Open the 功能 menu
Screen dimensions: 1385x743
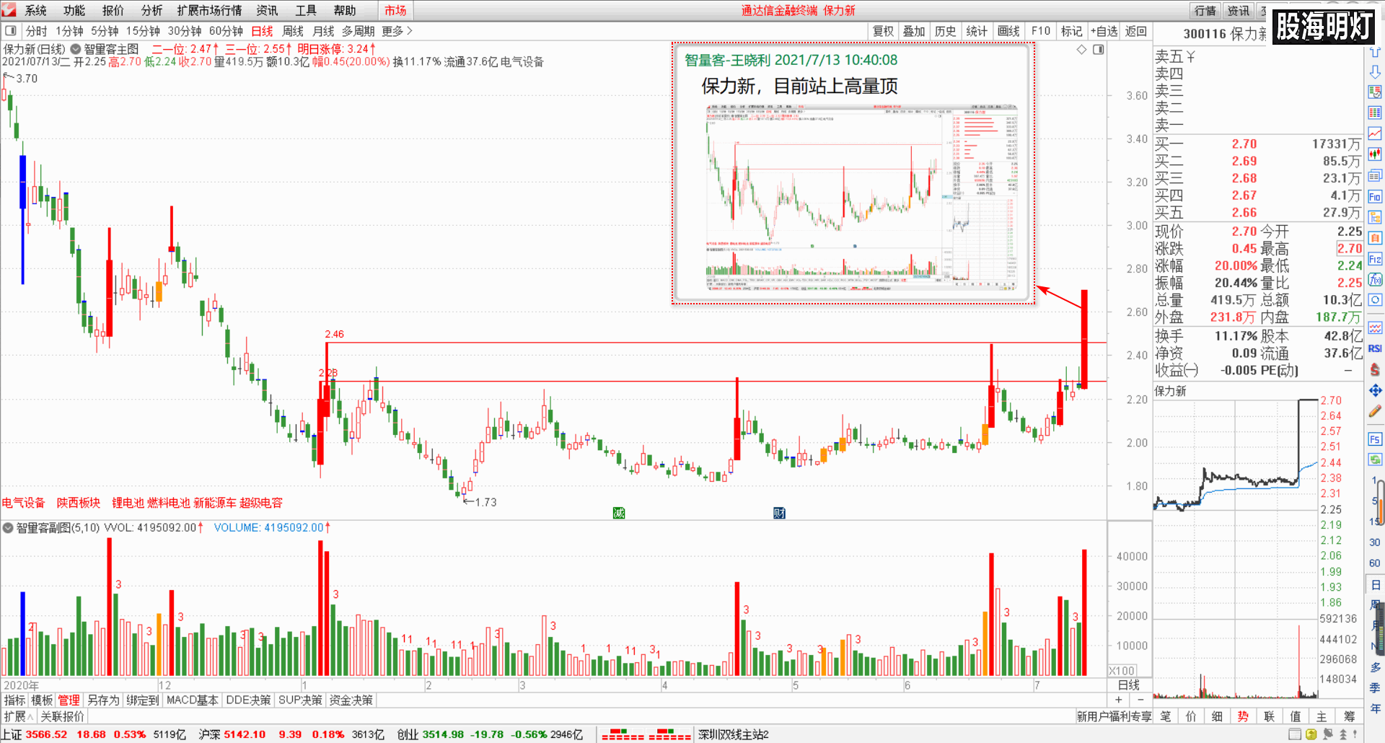click(x=74, y=10)
